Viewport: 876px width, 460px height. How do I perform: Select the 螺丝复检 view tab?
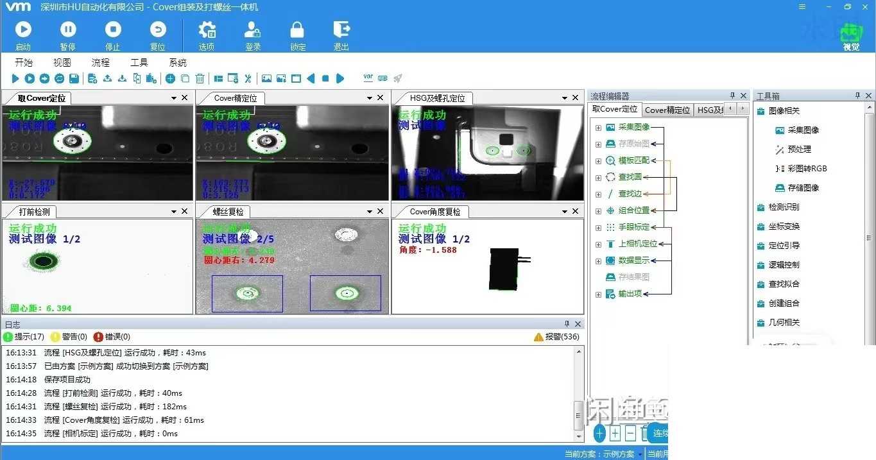[228, 211]
